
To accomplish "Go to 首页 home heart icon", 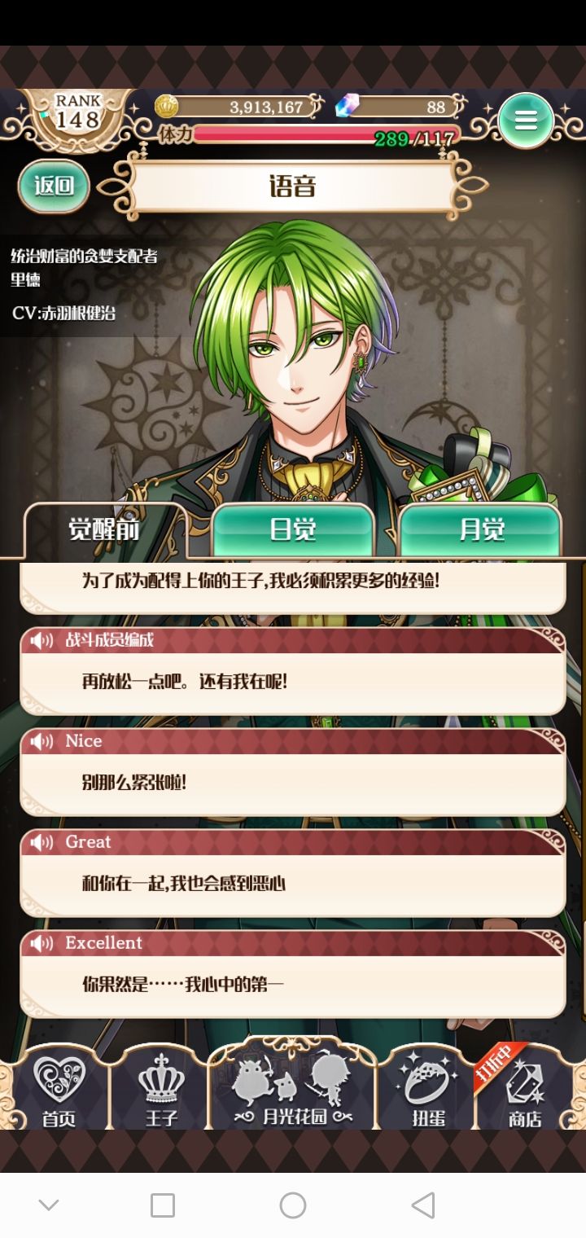I will tap(59, 1090).
